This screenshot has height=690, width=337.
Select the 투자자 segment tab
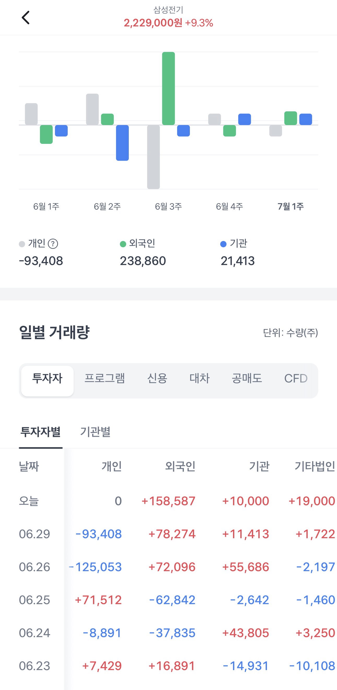coord(47,381)
